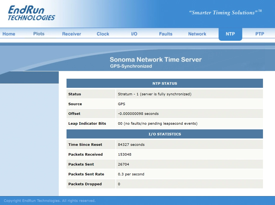
Task: Open the Receiver tab
Action: pyautogui.click(x=71, y=34)
